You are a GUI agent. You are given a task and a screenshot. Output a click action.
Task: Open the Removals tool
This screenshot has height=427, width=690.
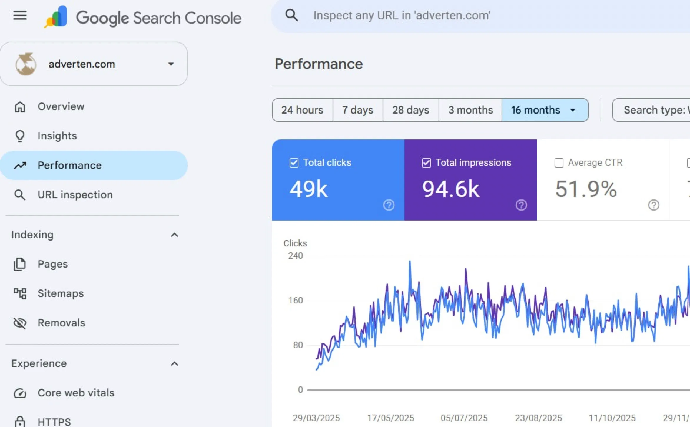point(94,323)
